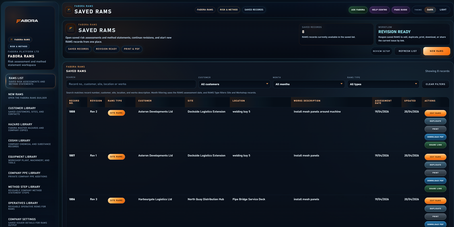Viewport: 454px width, 227px height.
Task: Duplicate record 1008
Action: [x=435, y=121]
